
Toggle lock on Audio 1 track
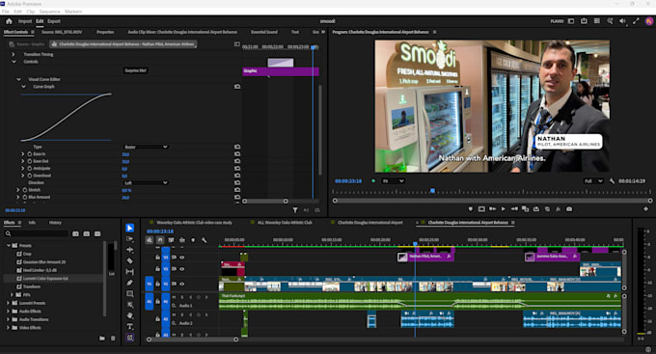point(157,301)
